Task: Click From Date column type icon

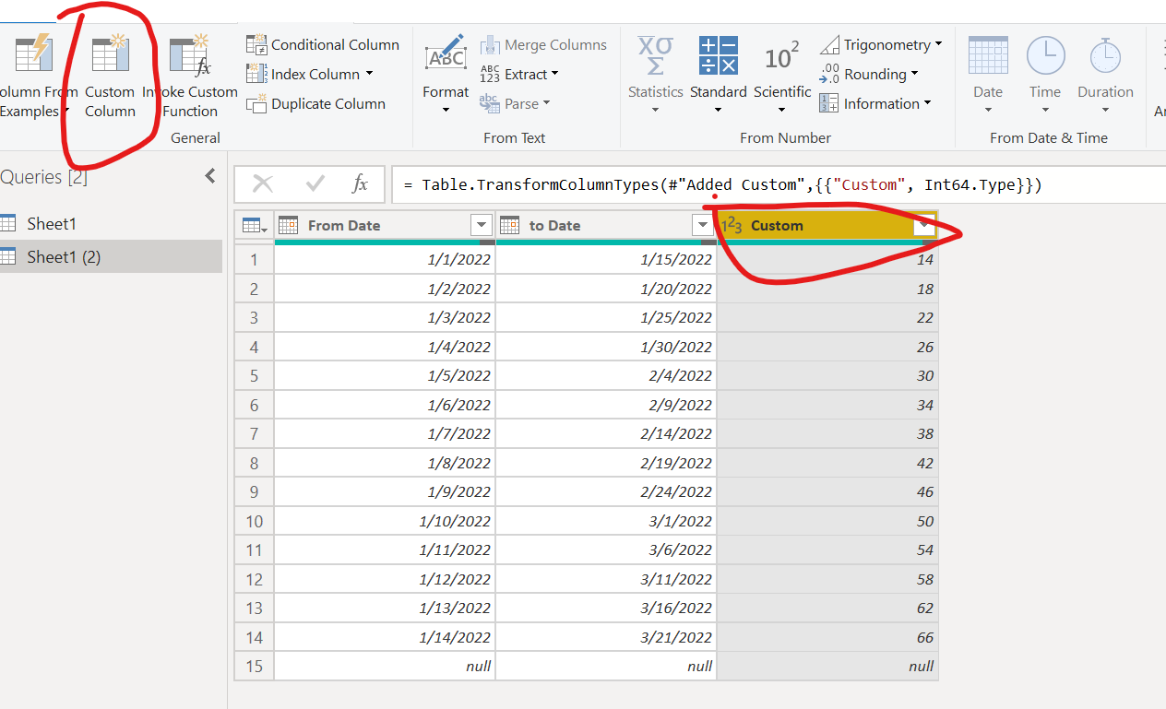Action: (x=288, y=225)
